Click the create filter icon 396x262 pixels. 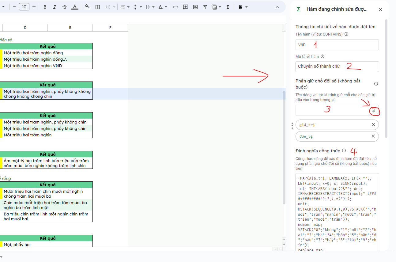point(205,7)
